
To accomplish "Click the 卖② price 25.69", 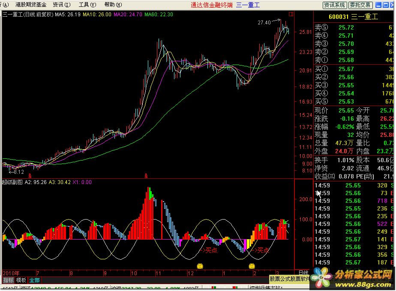I will pyautogui.click(x=346, y=52).
